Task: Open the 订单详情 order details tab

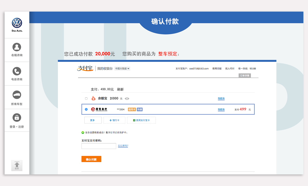Action: pyautogui.click(x=245, y=75)
